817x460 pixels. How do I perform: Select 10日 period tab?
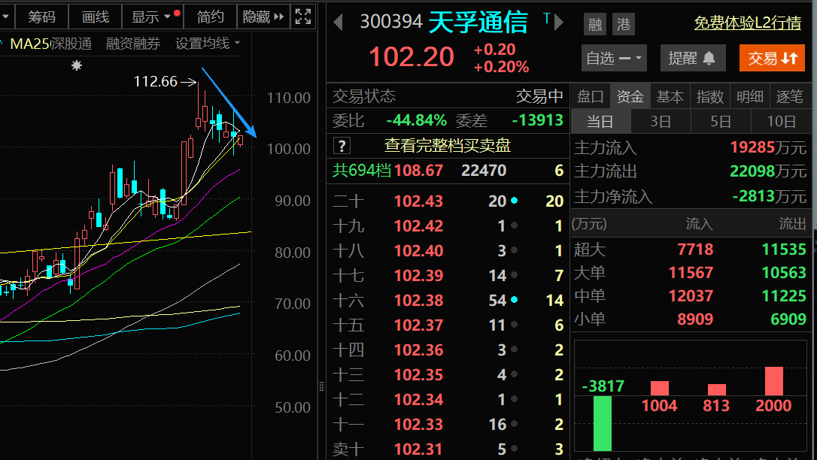[781, 122]
